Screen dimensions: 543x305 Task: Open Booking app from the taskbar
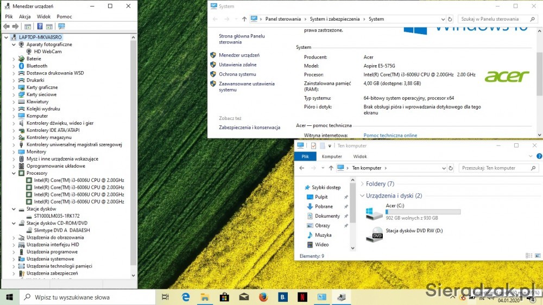(282, 297)
